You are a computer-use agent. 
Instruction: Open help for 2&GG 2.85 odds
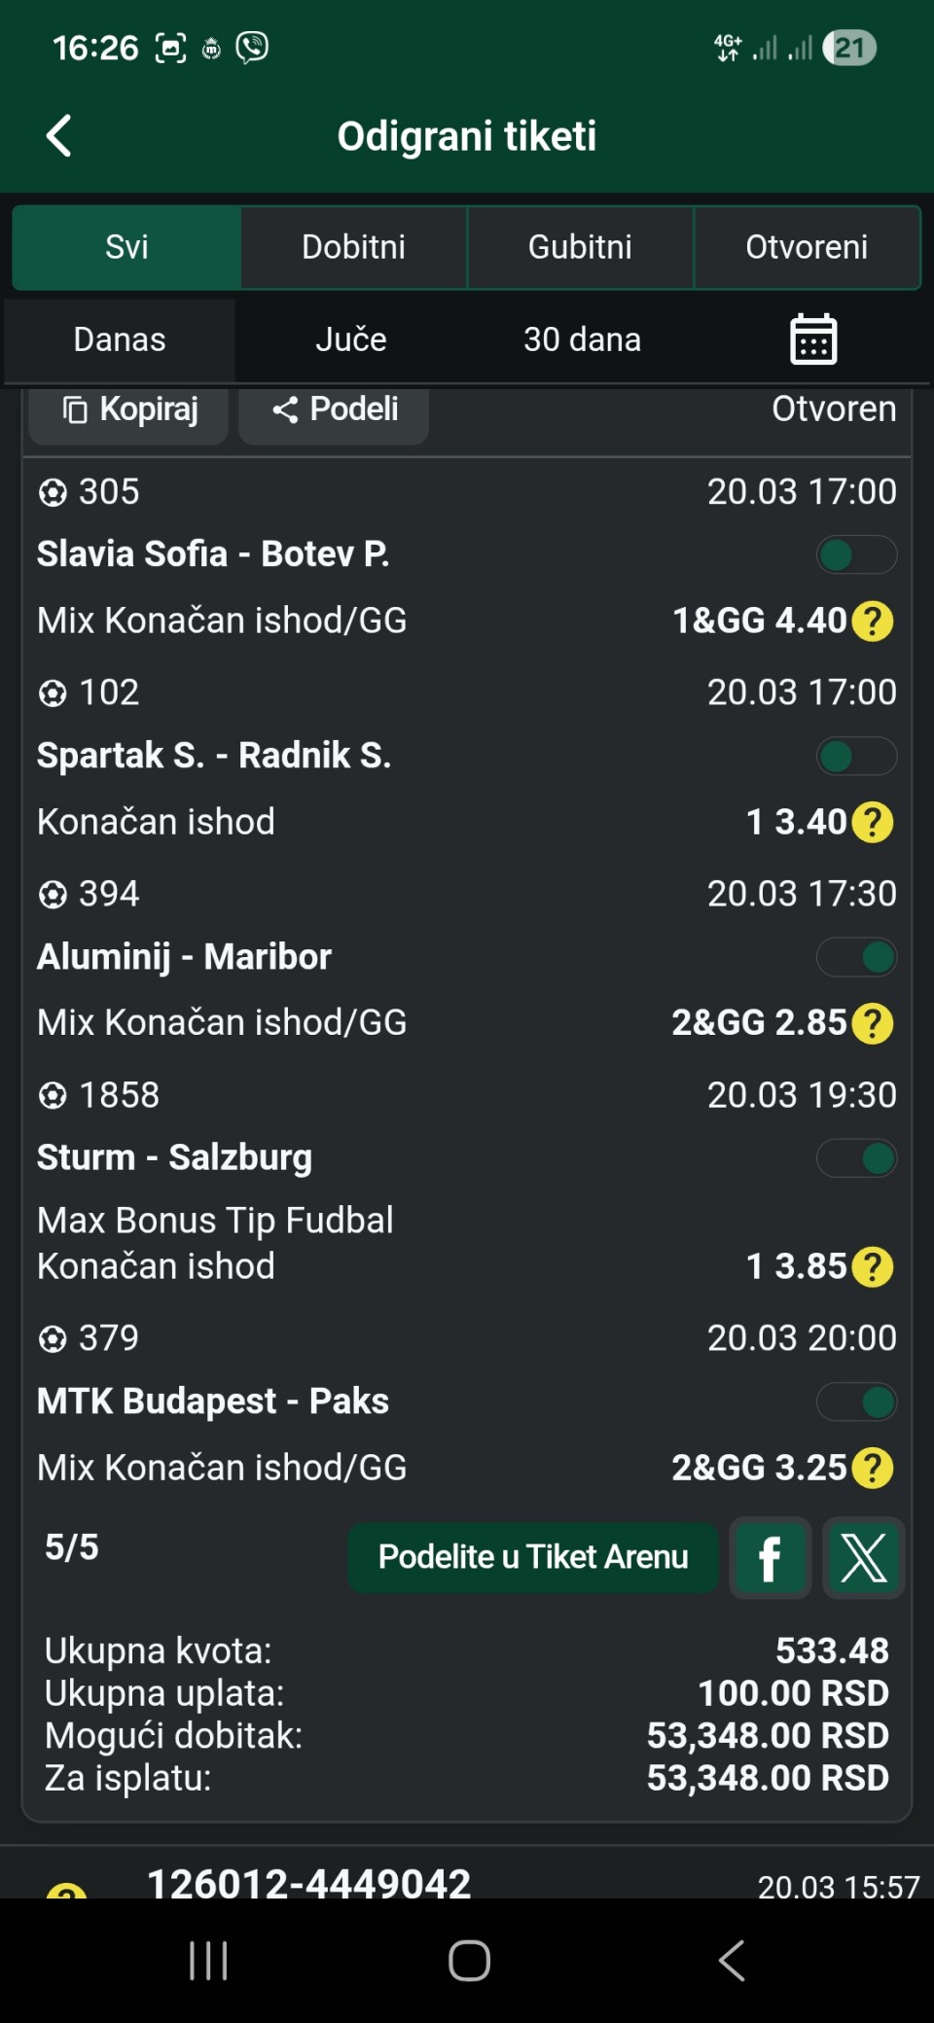(x=873, y=1023)
